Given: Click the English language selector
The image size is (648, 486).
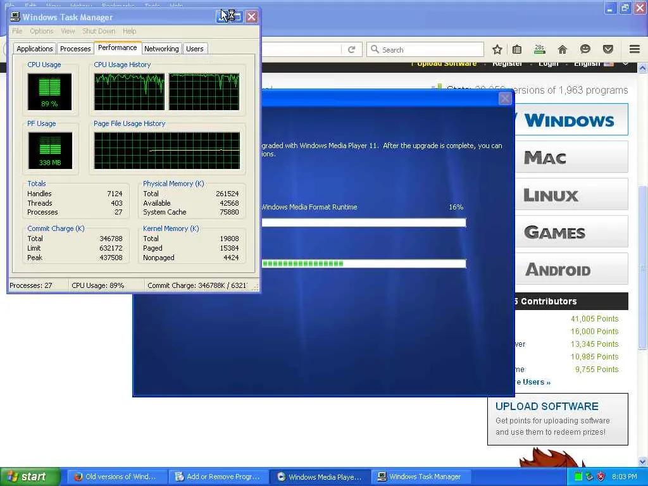Looking at the screenshot, I should tap(594, 64).
